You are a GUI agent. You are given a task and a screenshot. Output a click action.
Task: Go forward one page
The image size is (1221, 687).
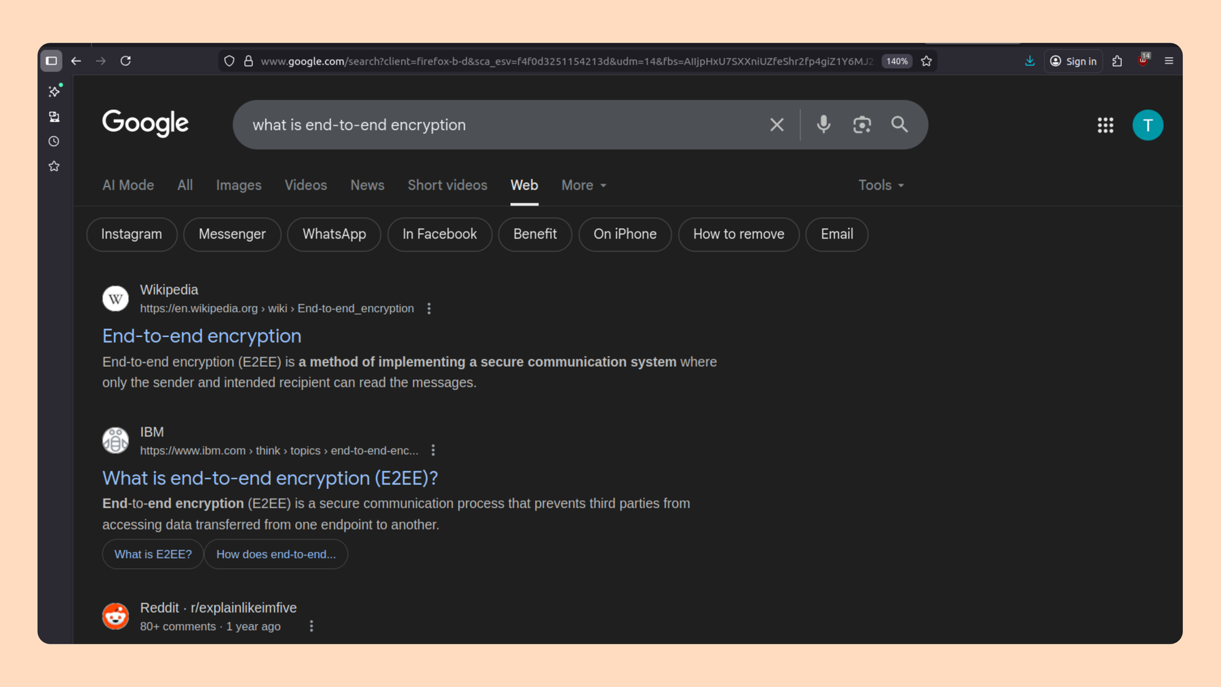tap(100, 61)
